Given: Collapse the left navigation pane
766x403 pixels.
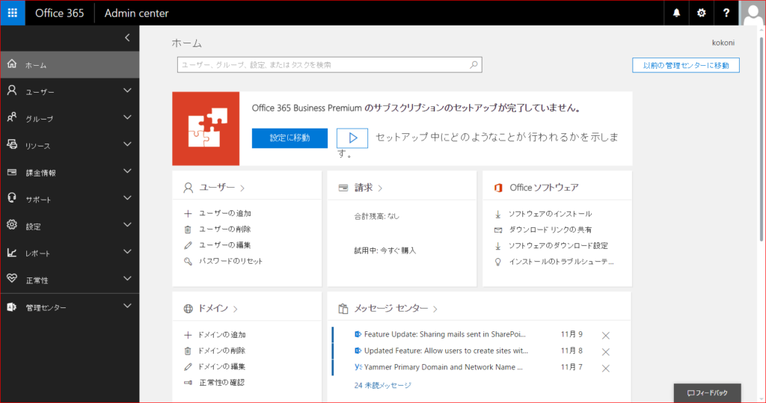Looking at the screenshot, I should pyautogui.click(x=127, y=37).
